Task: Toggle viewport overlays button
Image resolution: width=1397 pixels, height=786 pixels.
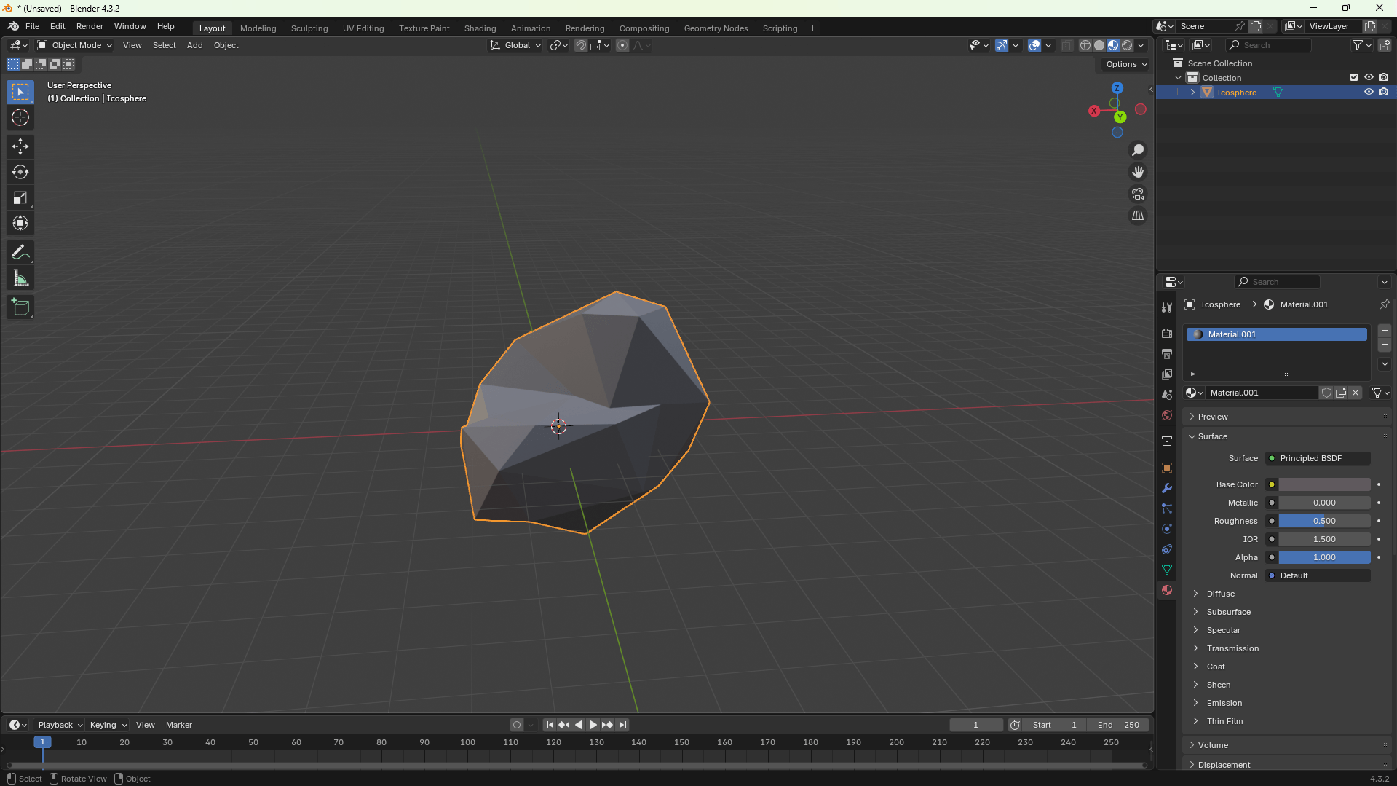Action: [x=1034, y=45]
